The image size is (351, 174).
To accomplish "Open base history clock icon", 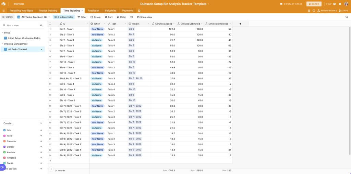I will (314, 11).
